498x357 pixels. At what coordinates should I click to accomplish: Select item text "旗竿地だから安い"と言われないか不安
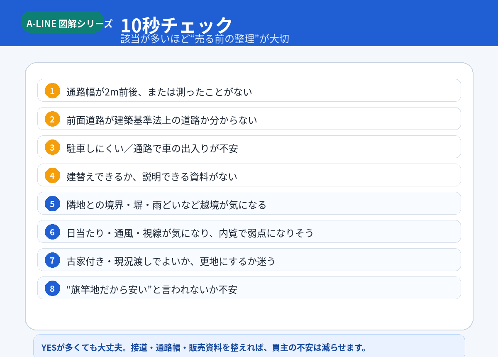click(152, 289)
